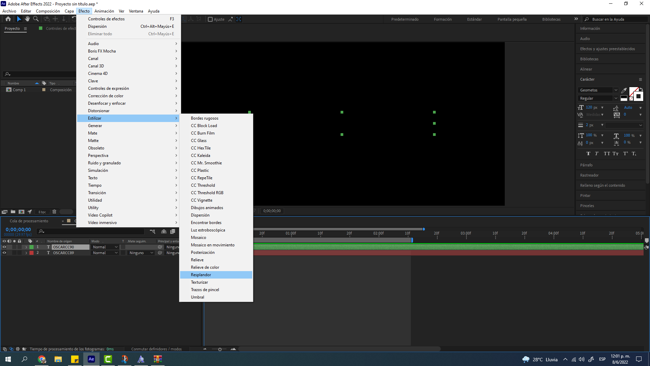Expand layer 1 OSCARCC90 properties

tap(26, 247)
